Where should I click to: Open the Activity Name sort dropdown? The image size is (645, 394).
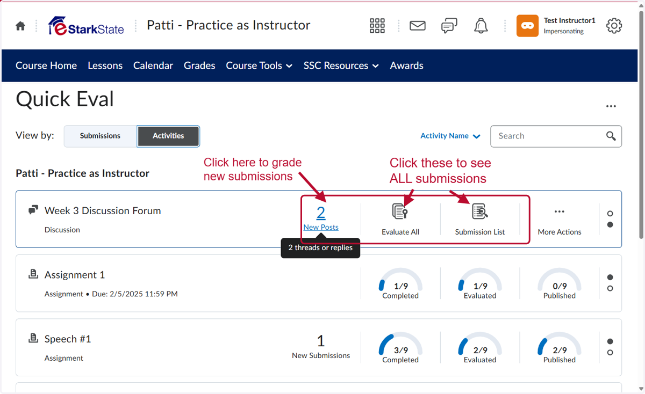(450, 136)
